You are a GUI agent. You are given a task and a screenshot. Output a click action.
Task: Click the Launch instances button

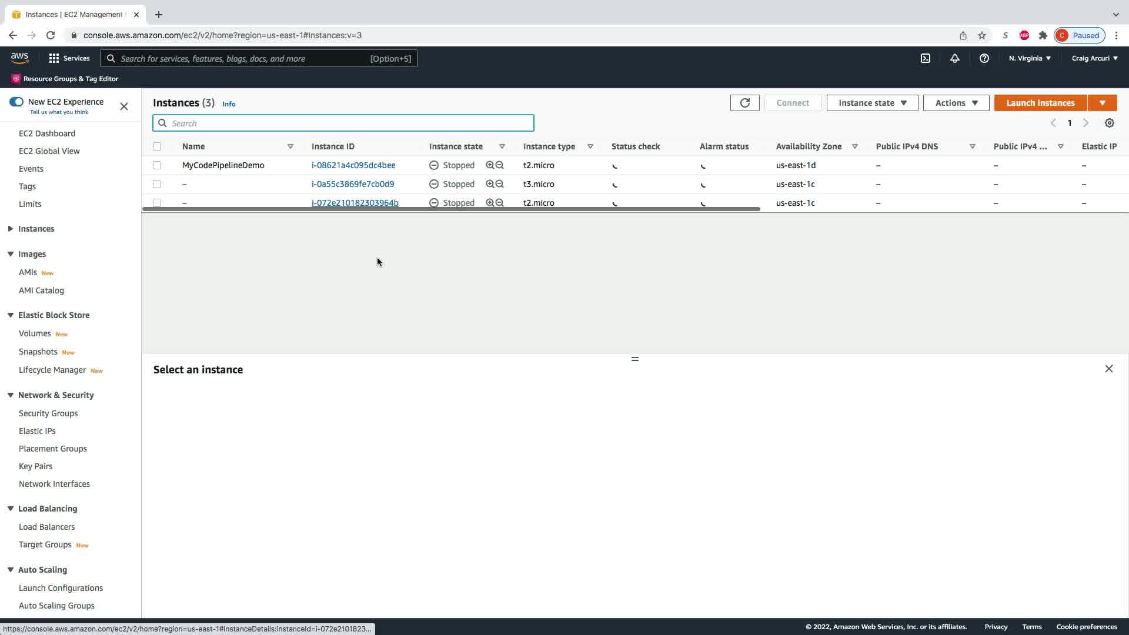point(1040,103)
